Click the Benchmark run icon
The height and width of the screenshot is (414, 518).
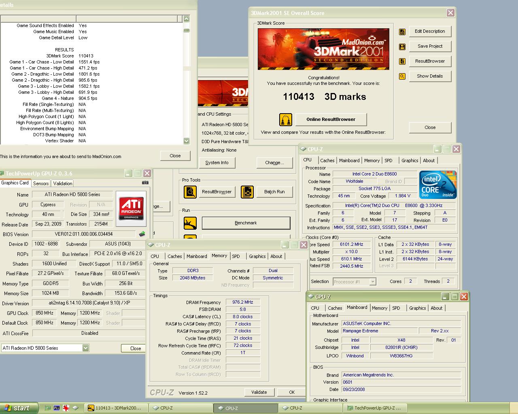tap(190, 223)
